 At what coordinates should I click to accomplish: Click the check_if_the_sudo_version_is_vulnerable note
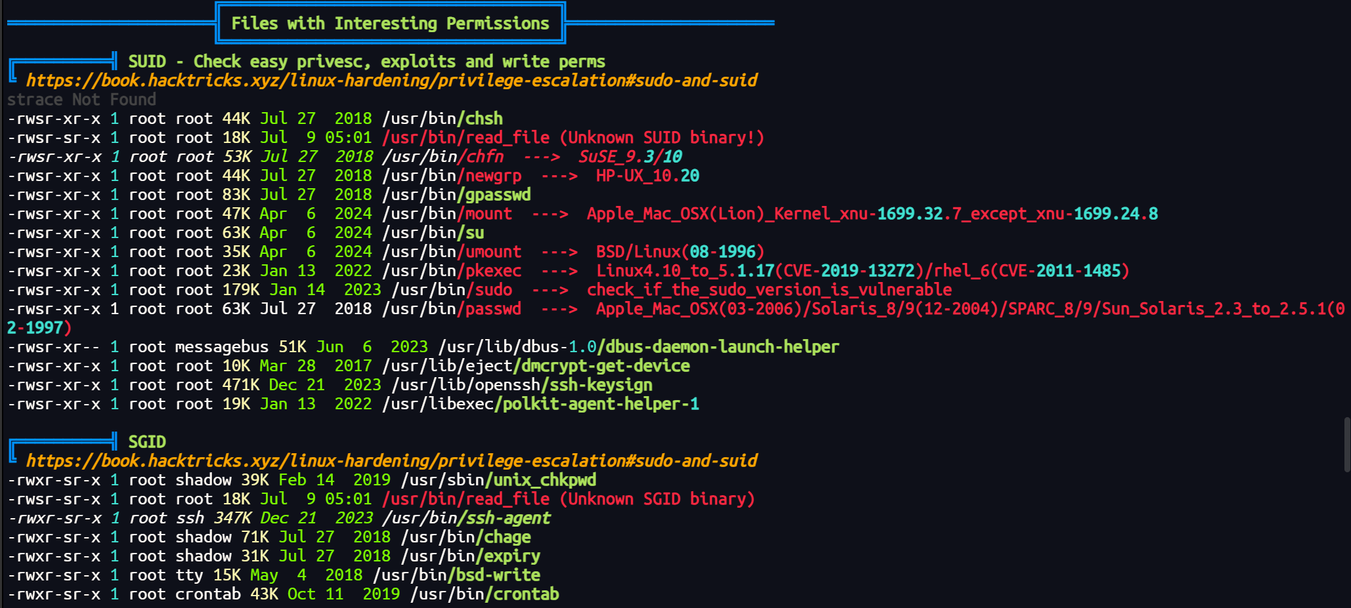point(769,290)
